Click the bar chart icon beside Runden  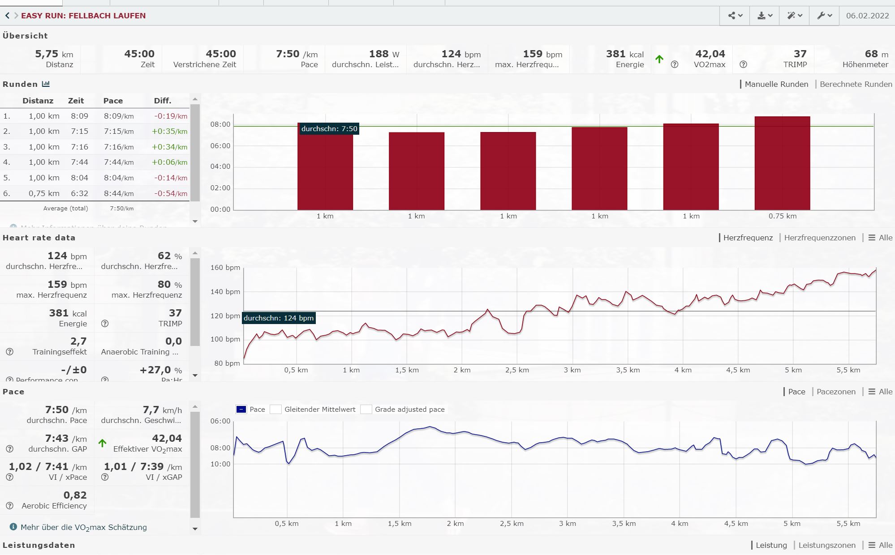[46, 84]
